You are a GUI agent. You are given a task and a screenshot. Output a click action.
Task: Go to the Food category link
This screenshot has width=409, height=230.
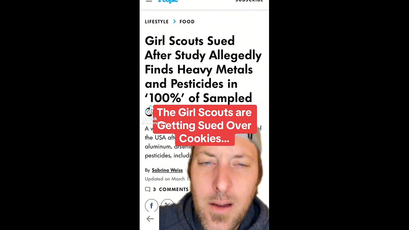[187, 21]
